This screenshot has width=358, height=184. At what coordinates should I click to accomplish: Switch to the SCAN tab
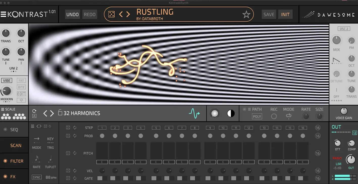coord(16,145)
